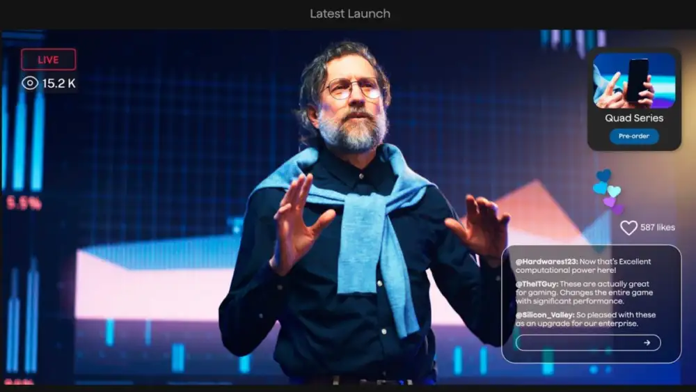Click the 15.2 K viewer count

click(x=59, y=84)
